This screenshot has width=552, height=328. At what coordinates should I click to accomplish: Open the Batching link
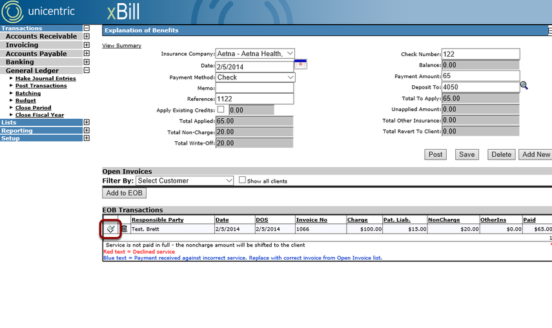28,93
